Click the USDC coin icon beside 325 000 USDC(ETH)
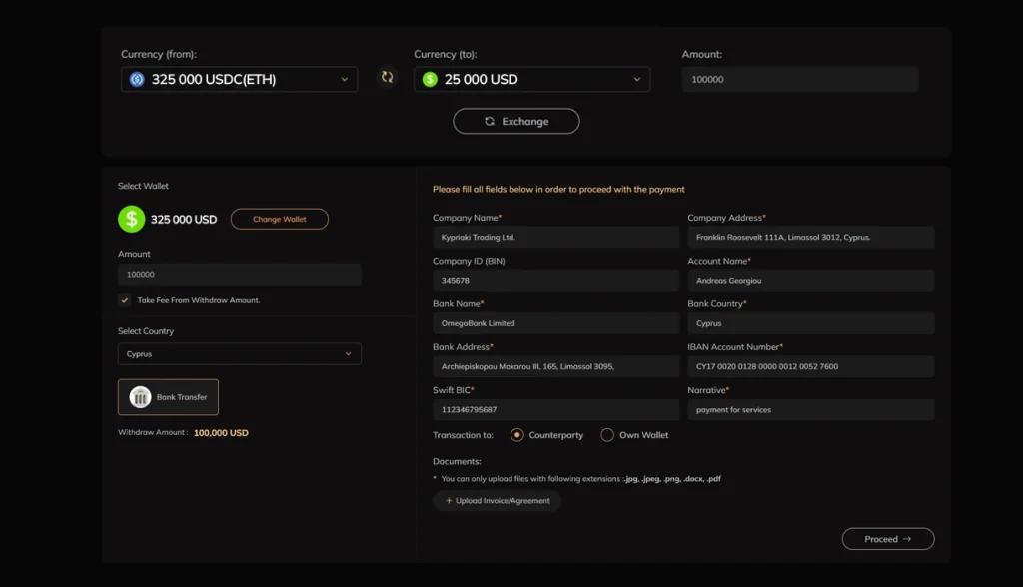1023x587 pixels. 138,79
